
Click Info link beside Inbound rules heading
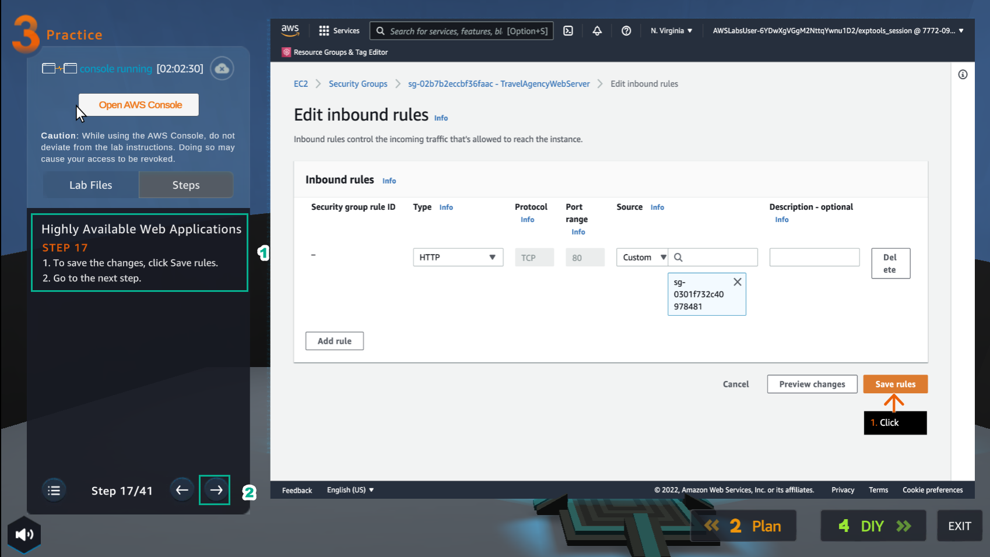click(389, 181)
